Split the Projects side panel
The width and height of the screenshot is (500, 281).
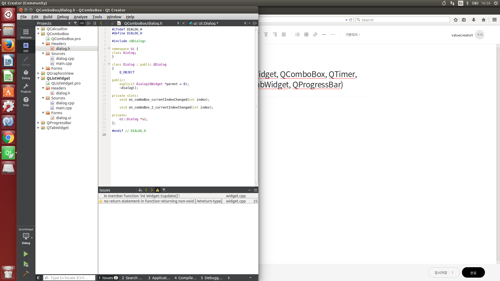pyautogui.click(x=88, y=23)
